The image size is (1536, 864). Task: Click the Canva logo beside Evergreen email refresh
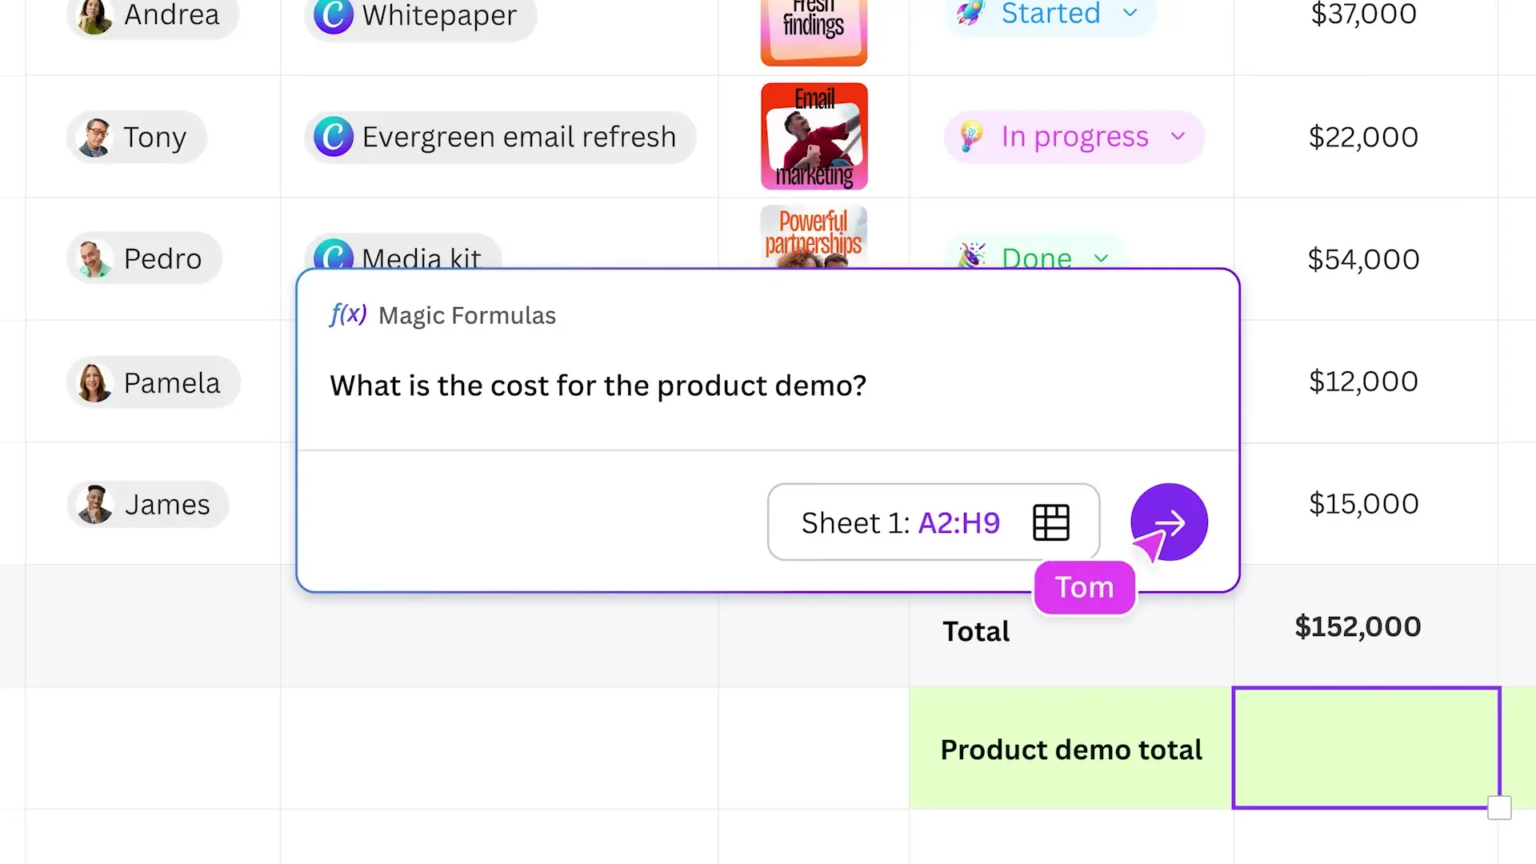[334, 137]
